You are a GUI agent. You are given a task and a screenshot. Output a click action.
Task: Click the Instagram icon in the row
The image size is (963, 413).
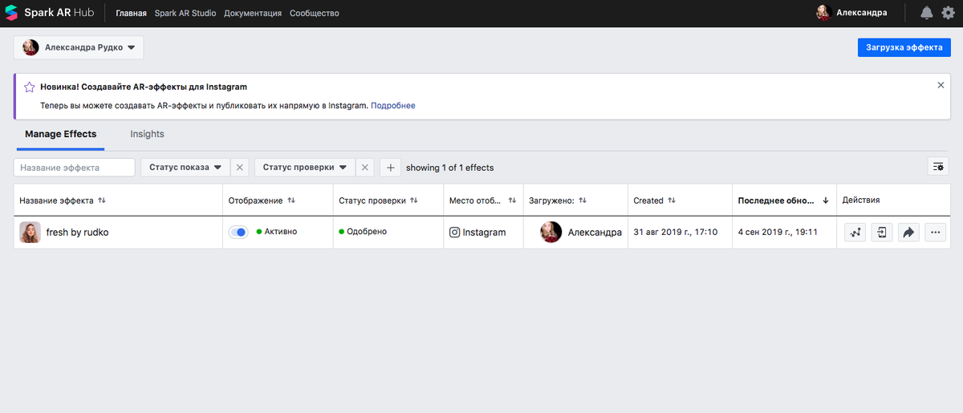[454, 233]
